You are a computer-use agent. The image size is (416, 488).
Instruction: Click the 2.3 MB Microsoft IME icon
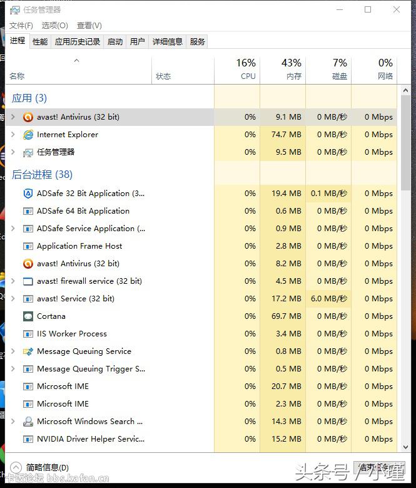(28, 404)
